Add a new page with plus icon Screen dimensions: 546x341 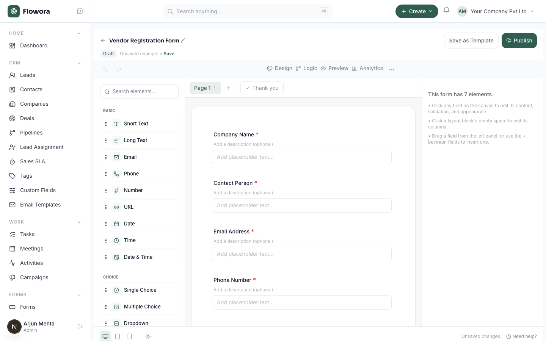[228, 88]
